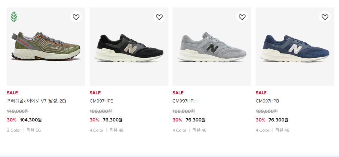Click the green leaf eco-friendly badge

[x=14, y=17]
